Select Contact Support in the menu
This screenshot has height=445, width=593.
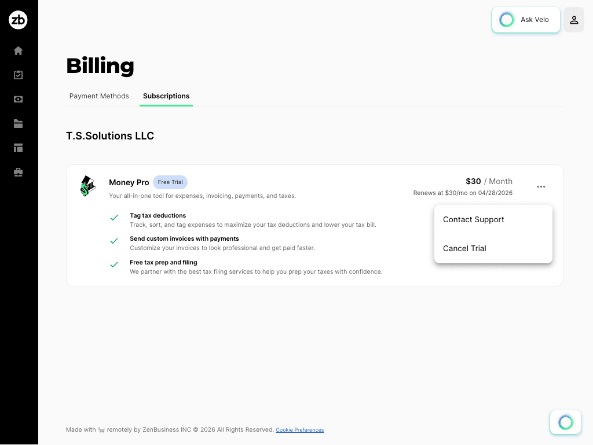473,219
